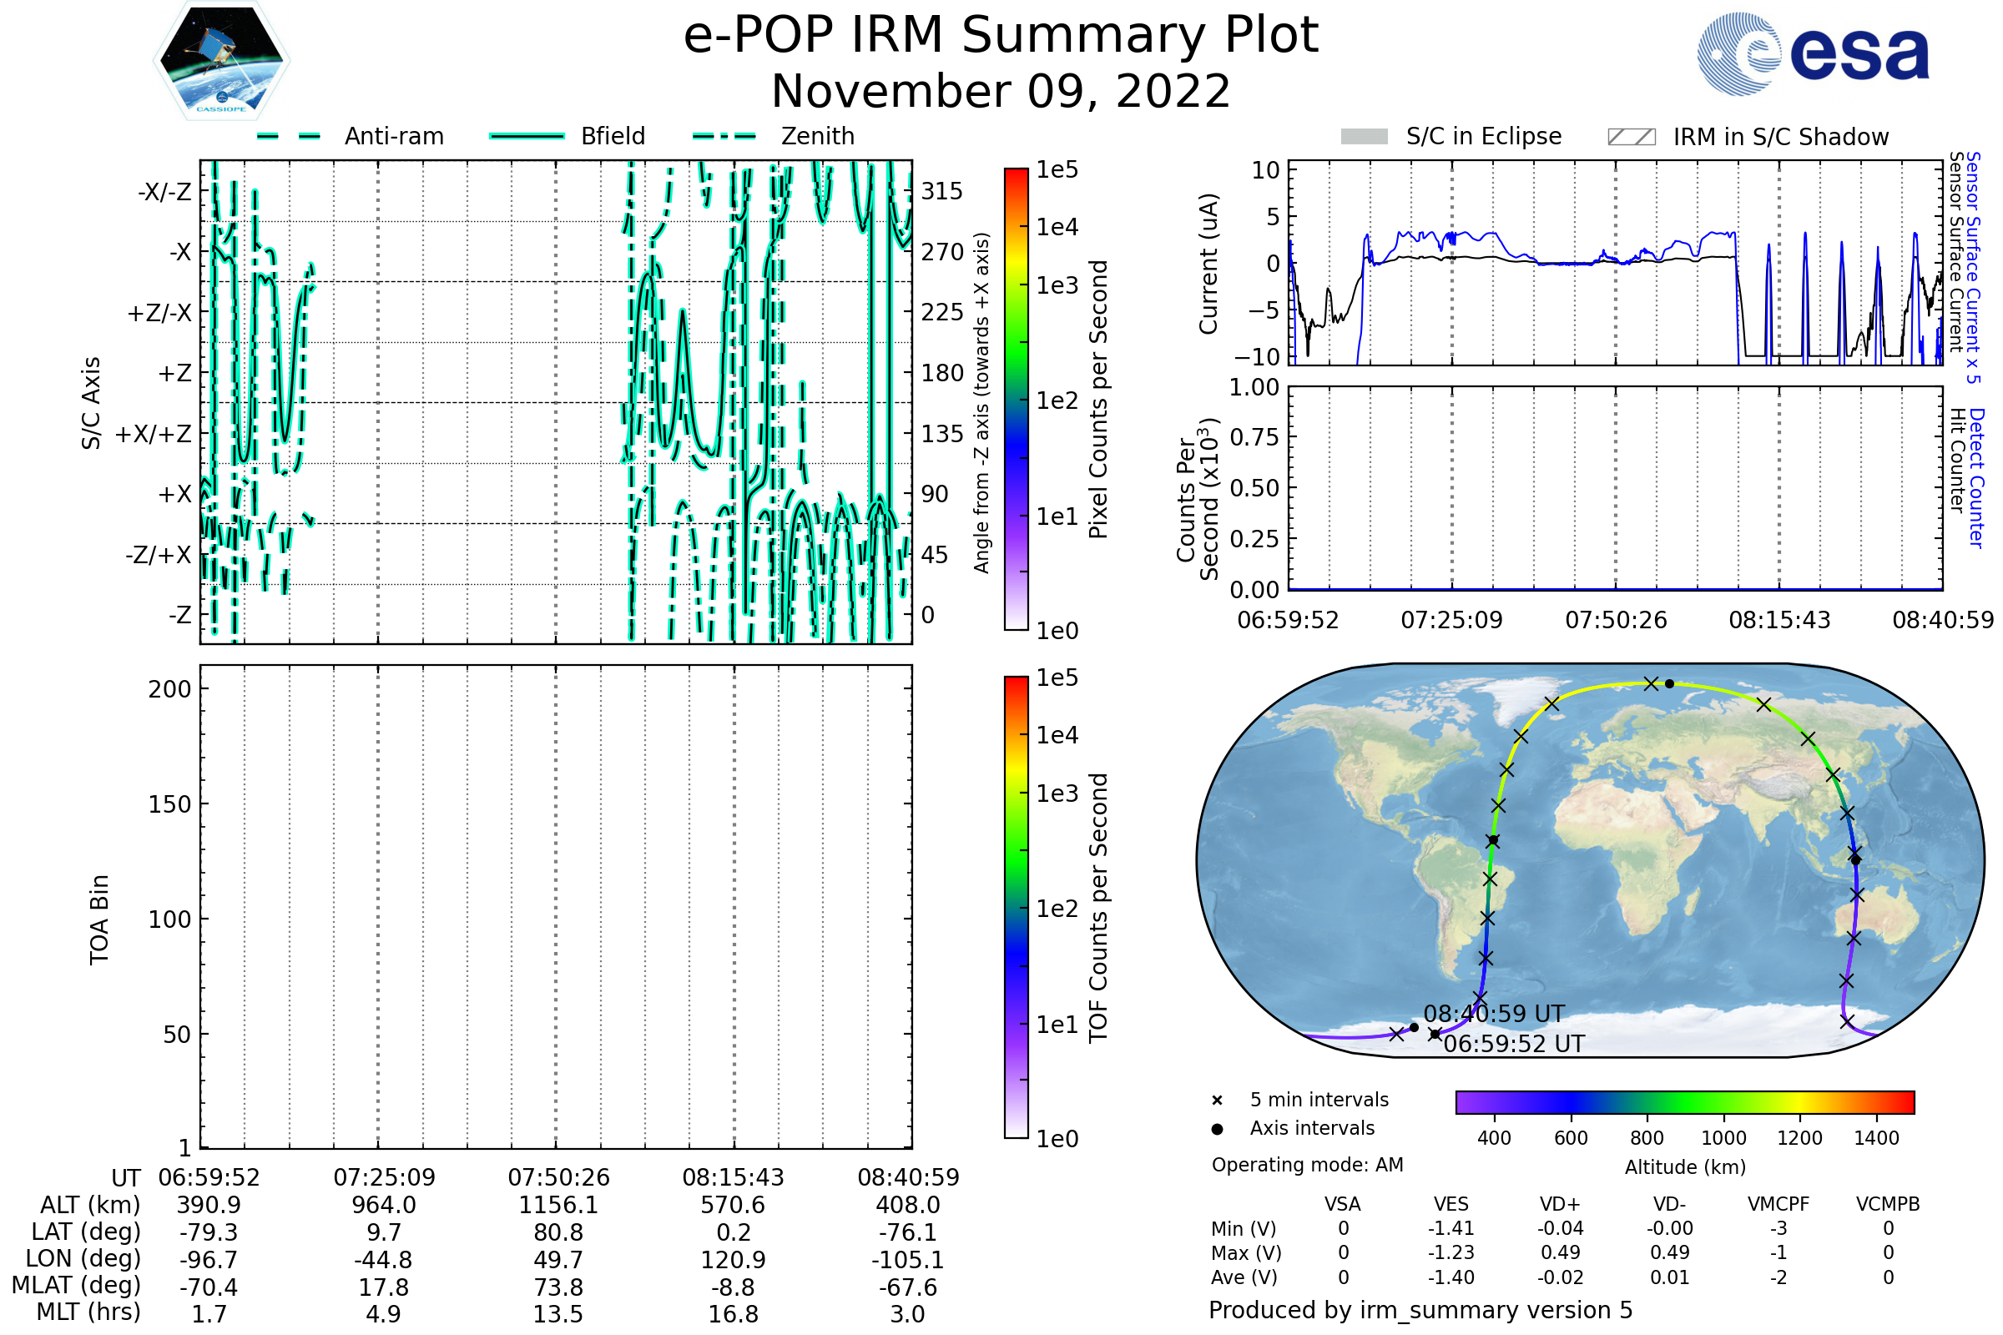This screenshot has height=1335, width=2003.
Task: Click the ESA logo
Action: click(1812, 53)
